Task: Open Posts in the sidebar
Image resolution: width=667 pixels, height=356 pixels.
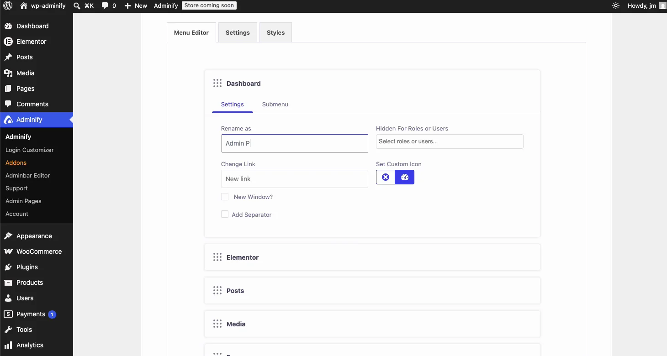Action: [x=37, y=57]
